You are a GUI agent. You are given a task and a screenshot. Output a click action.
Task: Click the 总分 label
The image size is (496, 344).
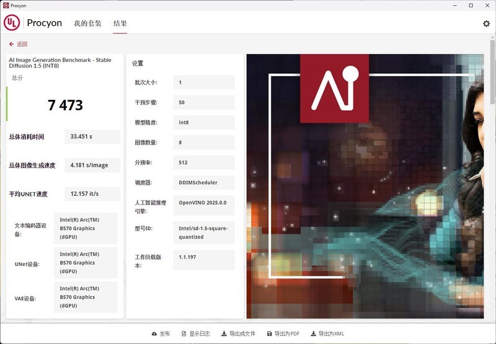pyautogui.click(x=17, y=77)
